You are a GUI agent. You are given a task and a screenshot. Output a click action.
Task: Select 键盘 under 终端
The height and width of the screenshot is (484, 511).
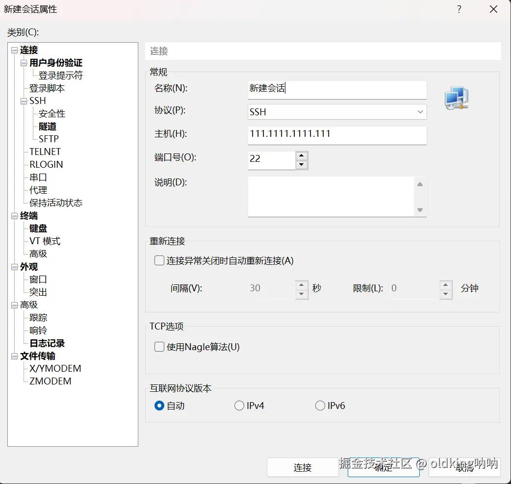pos(37,228)
